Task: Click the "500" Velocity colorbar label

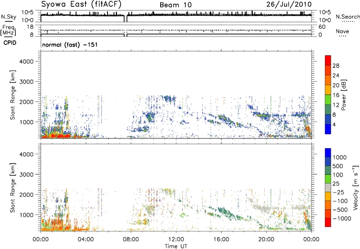Action: click(x=337, y=166)
